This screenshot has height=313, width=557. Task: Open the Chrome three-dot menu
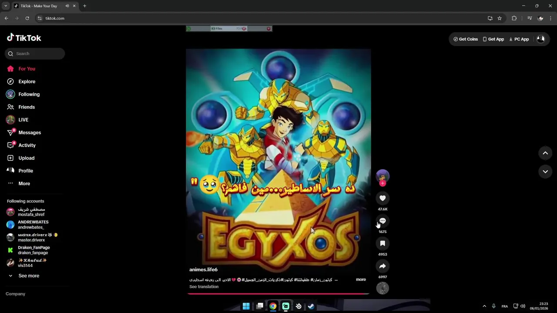click(551, 18)
